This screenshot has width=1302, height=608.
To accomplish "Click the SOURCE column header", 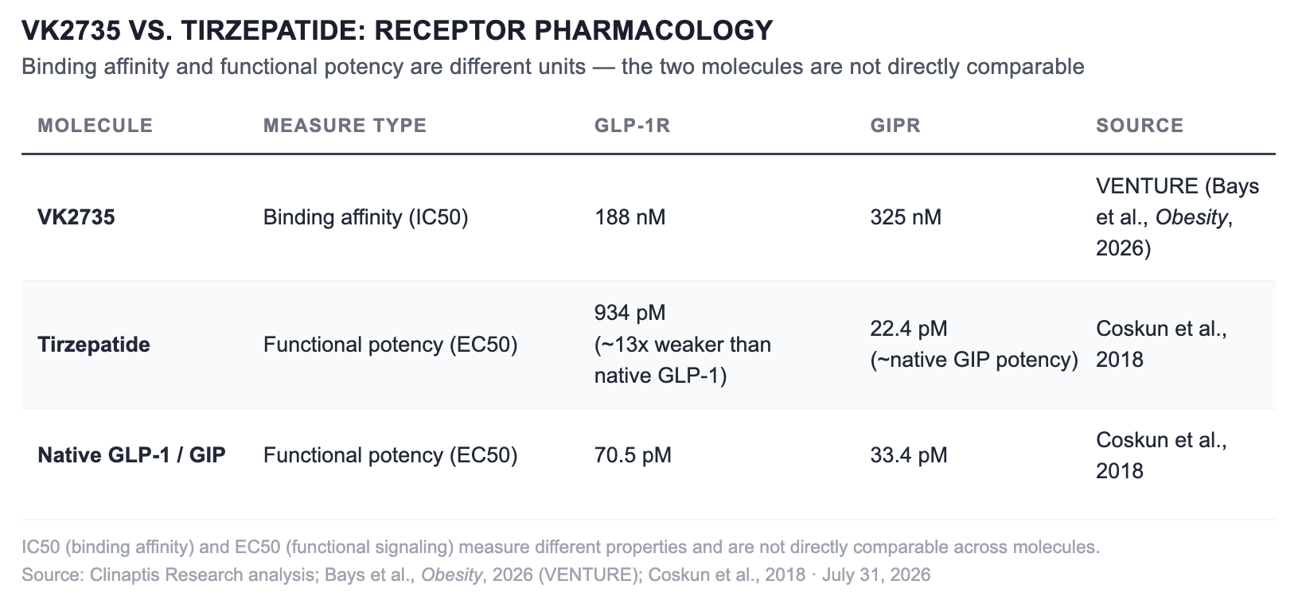I will click(x=1140, y=125).
